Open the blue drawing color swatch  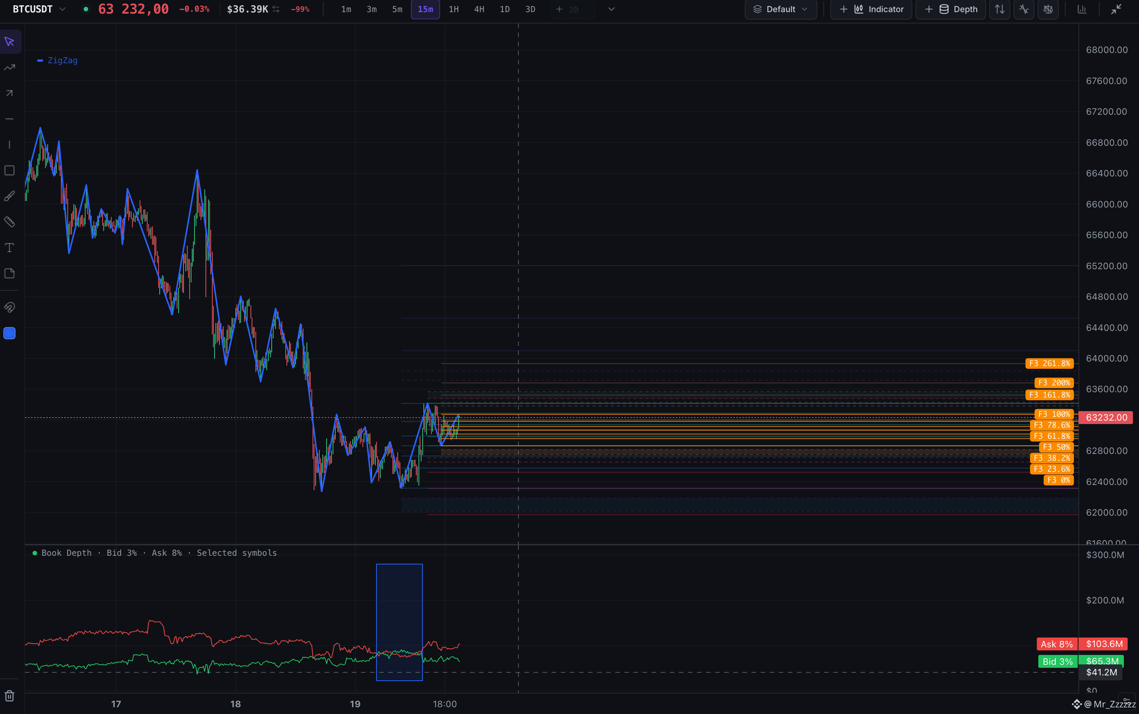click(9, 334)
